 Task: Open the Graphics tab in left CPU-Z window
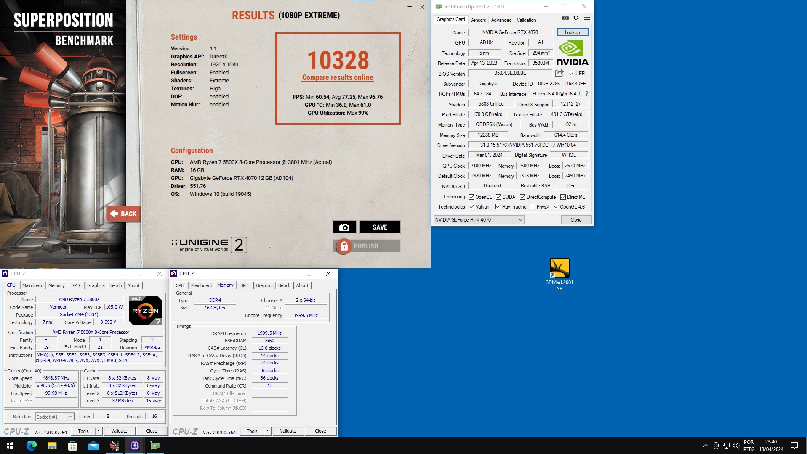point(96,285)
